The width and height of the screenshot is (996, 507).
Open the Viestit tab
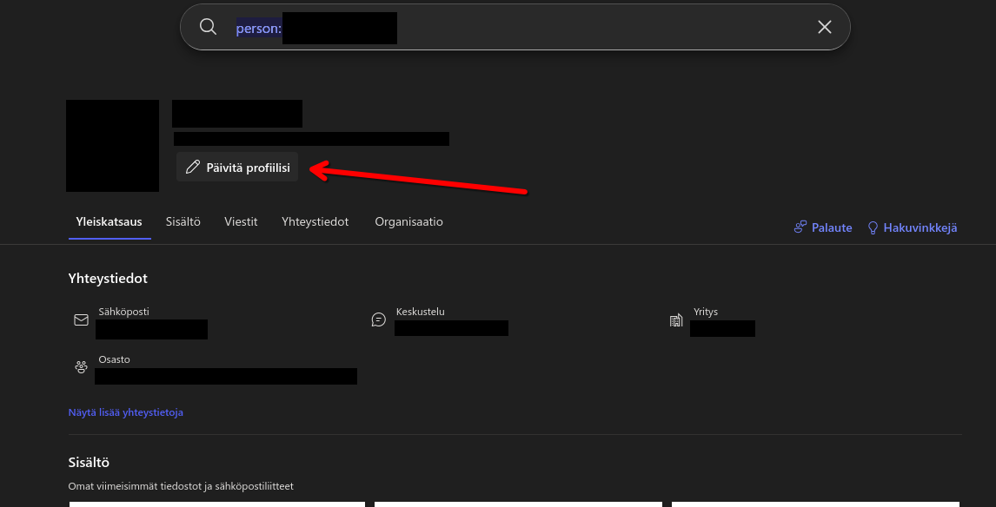(x=241, y=222)
